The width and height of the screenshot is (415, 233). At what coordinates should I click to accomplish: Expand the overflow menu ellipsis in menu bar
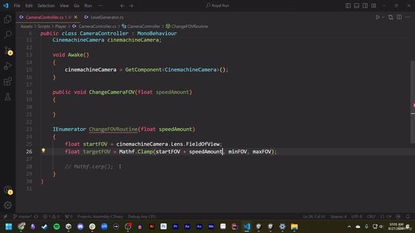pyautogui.click(x=101, y=6)
